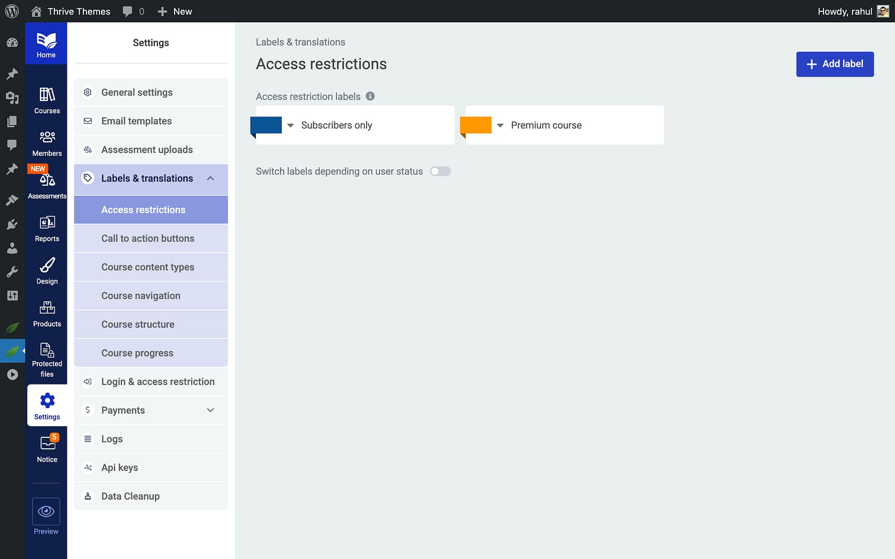The image size is (895, 559).
Task: Open the Subscribers only label color dropdown
Action: click(290, 125)
